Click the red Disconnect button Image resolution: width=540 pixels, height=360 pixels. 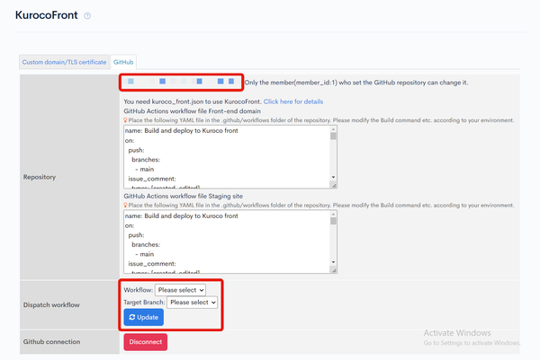coord(146,342)
